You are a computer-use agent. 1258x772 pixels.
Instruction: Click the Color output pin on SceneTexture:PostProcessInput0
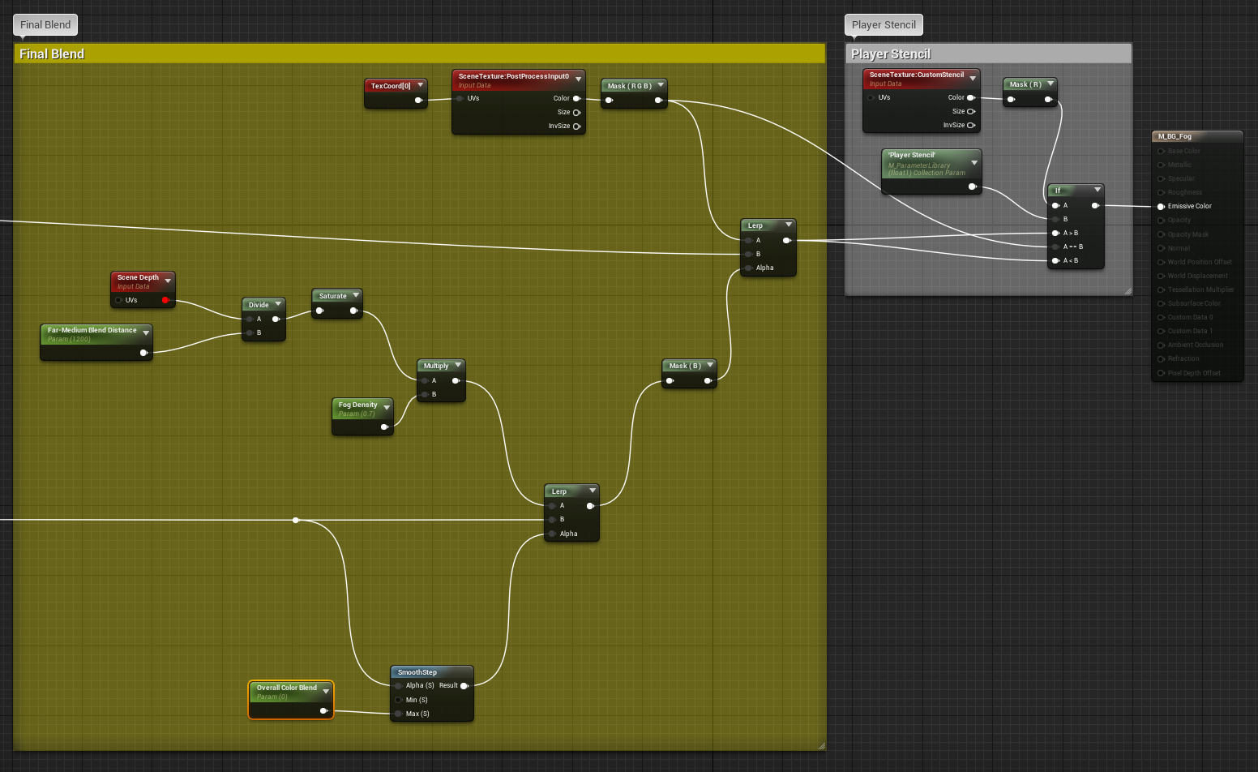click(576, 97)
